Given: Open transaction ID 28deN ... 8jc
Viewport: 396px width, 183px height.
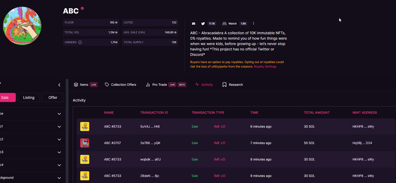Looking at the screenshot, I should (x=150, y=176).
